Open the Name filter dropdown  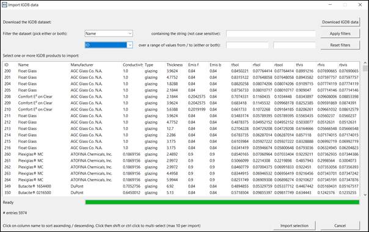(x=109, y=34)
